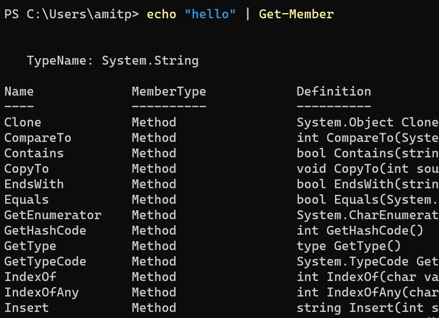Click the pipe symbol in the command
Viewport: 439px width, 318px height.
(247, 14)
